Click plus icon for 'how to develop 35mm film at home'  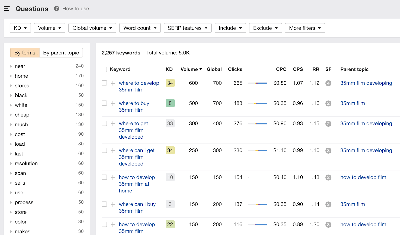[x=113, y=177]
